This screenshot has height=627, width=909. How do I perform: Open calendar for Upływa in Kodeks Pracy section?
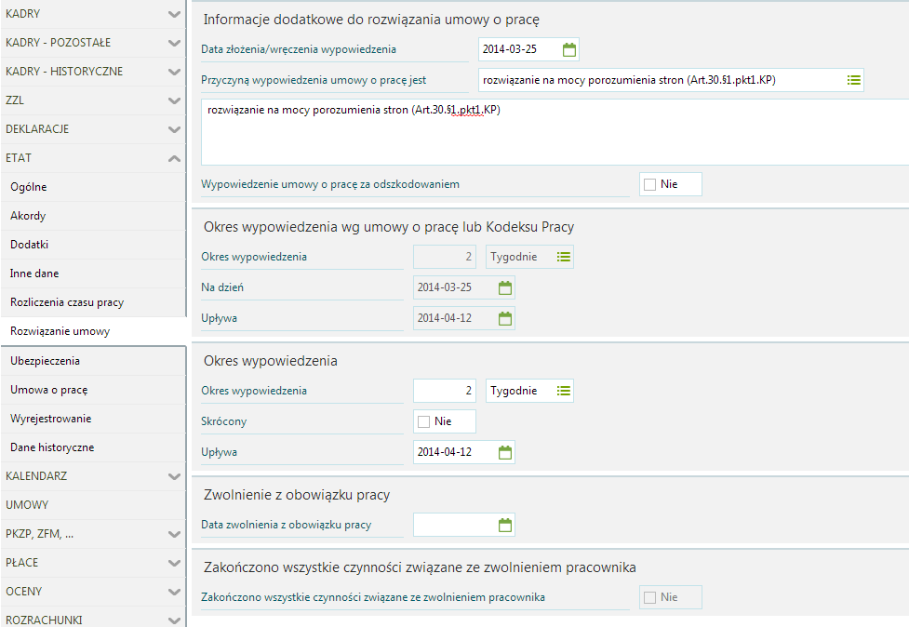point(505,318)
